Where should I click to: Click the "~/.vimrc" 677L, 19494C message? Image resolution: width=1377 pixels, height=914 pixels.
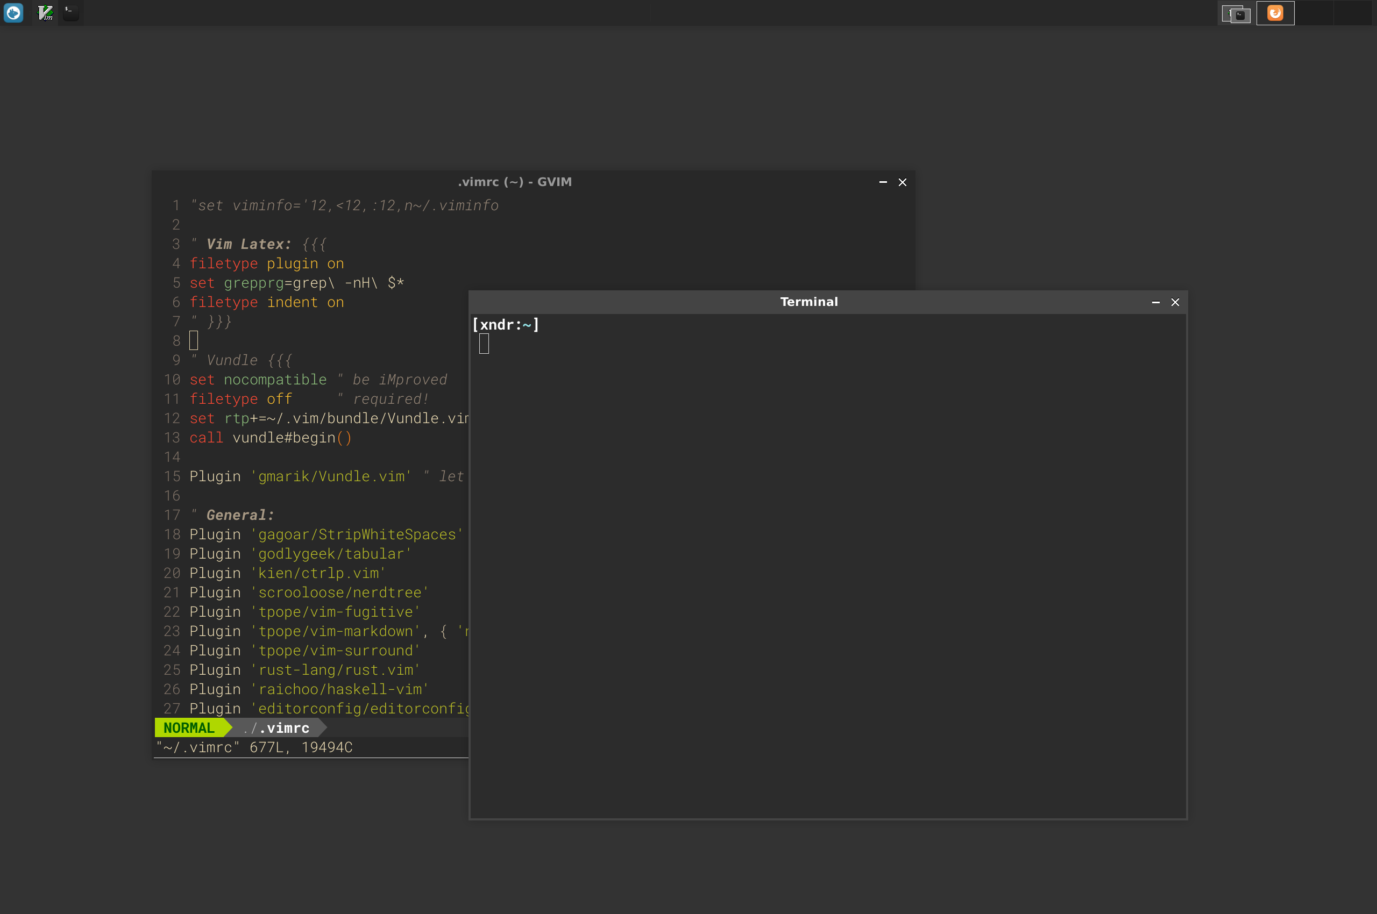[x=254, y=747]
